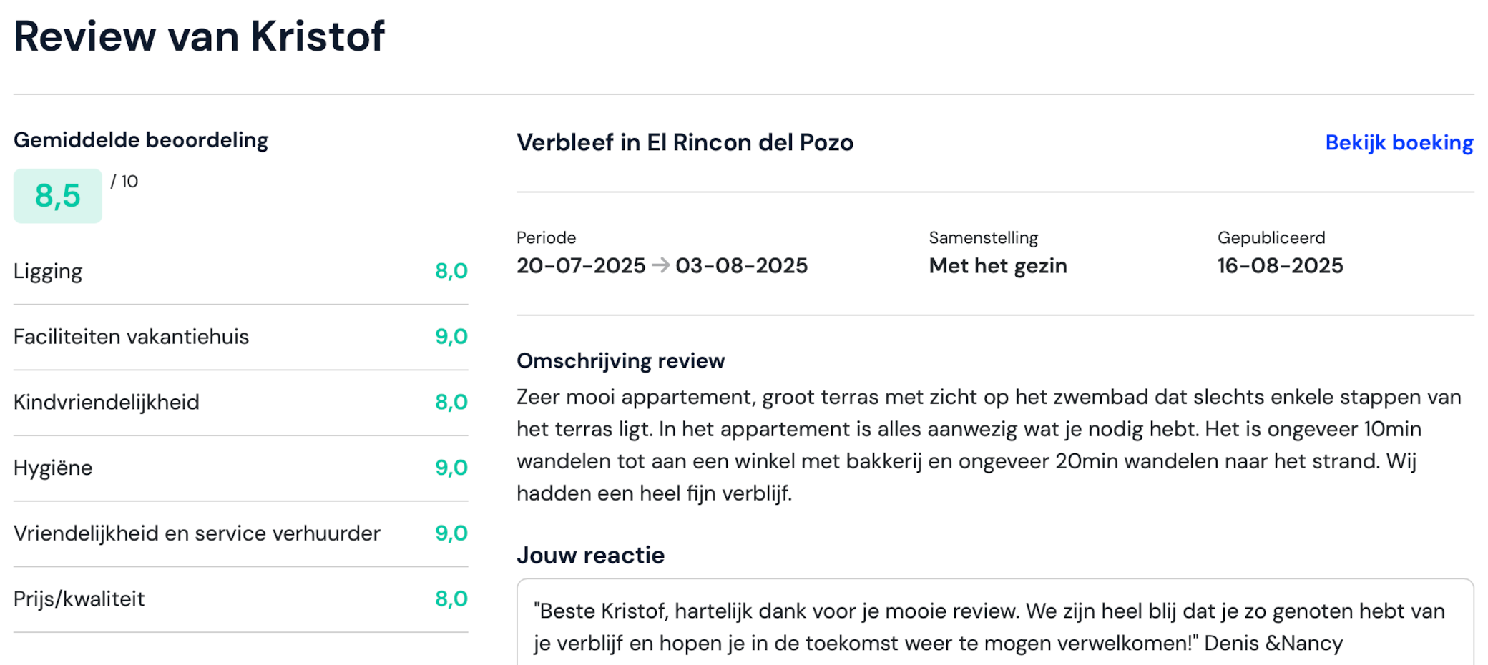The height and width of the screenshot is (665, 1488).
Task: Click the Omschrijving review heading
Action: [620, 361]
